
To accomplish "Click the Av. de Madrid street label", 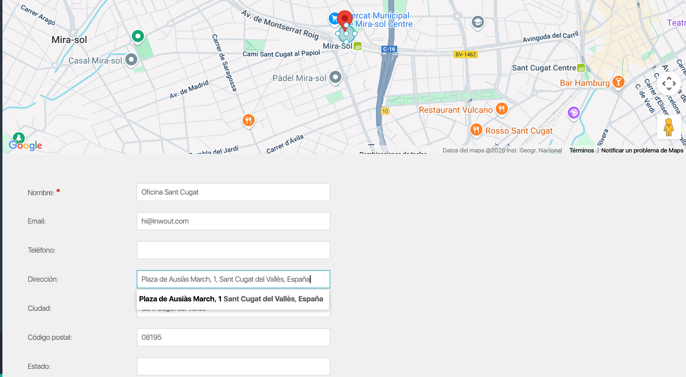I will point(189,90).
